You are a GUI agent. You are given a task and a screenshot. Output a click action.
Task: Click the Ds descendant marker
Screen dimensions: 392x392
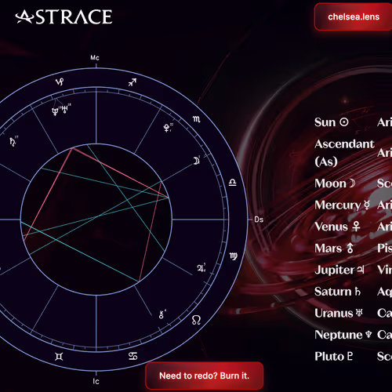259,220
